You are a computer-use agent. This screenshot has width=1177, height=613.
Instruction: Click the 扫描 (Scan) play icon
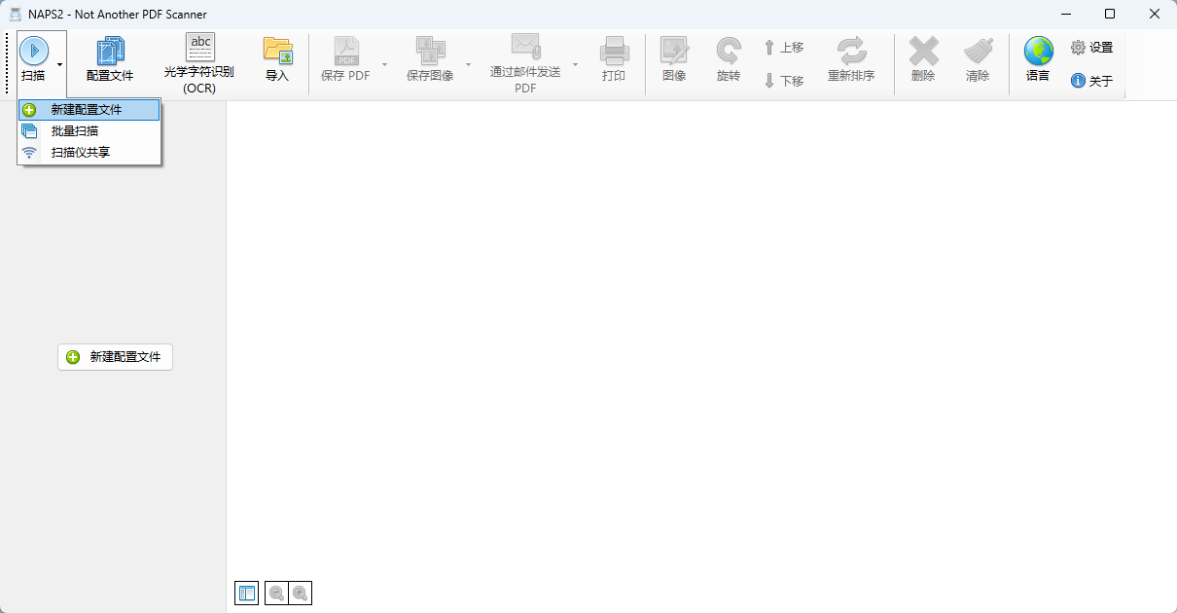click(33, 51)
